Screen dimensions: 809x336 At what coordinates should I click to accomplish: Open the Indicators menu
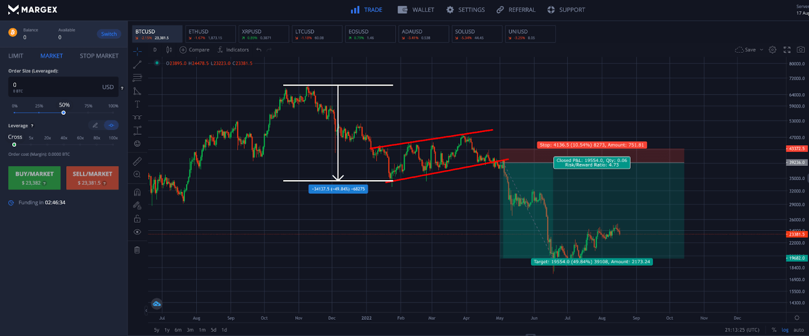pyautogui.click(x=233, y=50)
